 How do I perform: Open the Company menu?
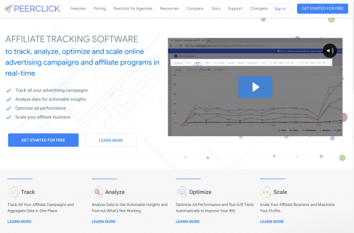[x=195, y=9]
